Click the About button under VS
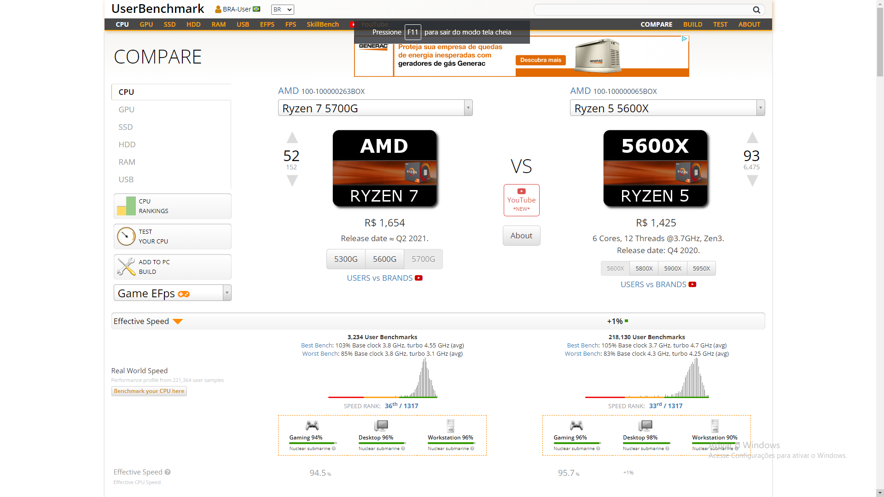 [x=521, y=236]
